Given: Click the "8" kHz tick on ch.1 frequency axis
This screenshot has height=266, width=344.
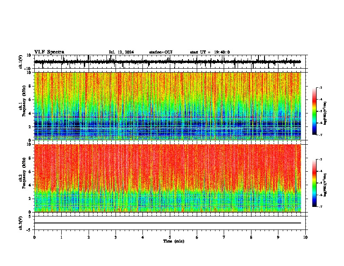Looking at the screenshot, I should [30, 86].
